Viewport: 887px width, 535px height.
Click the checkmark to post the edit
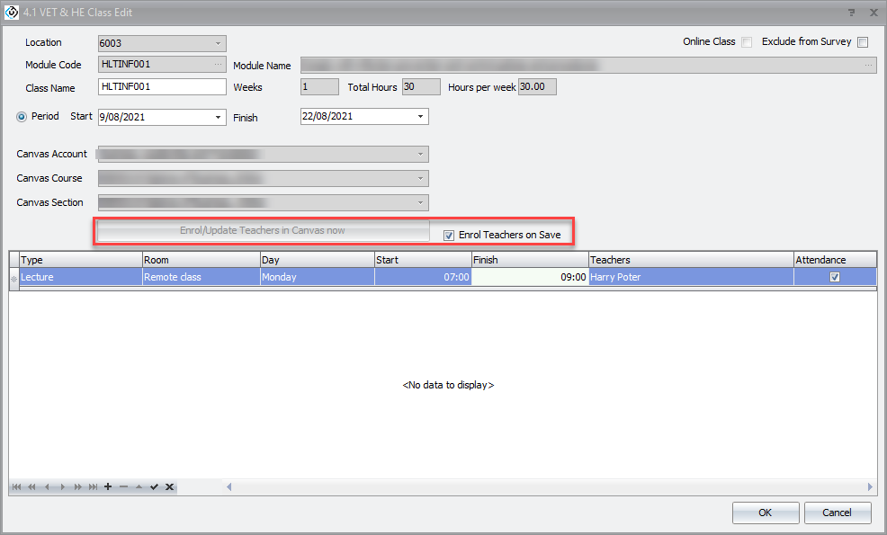pos(154,486)
